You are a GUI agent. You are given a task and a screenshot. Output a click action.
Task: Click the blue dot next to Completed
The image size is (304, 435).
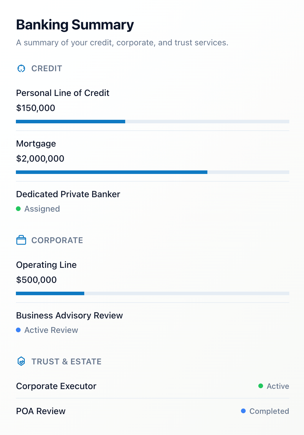click(243, 411)
